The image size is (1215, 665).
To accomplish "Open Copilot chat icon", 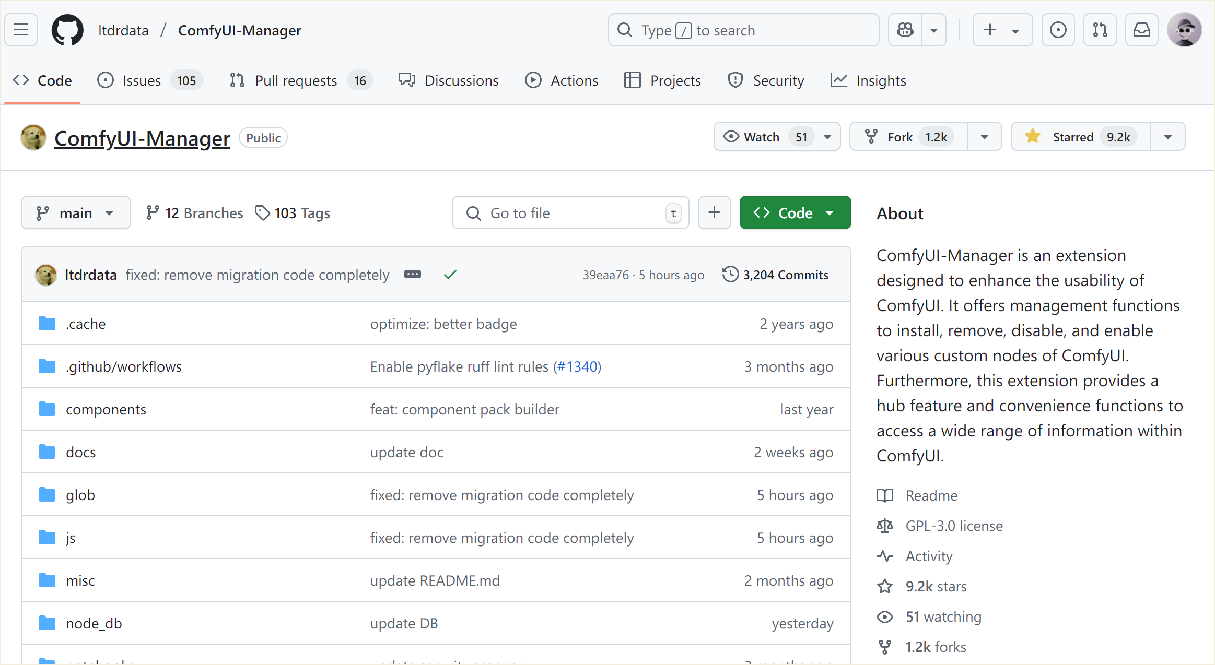I will pyautogui.click(x=905, y=30).
